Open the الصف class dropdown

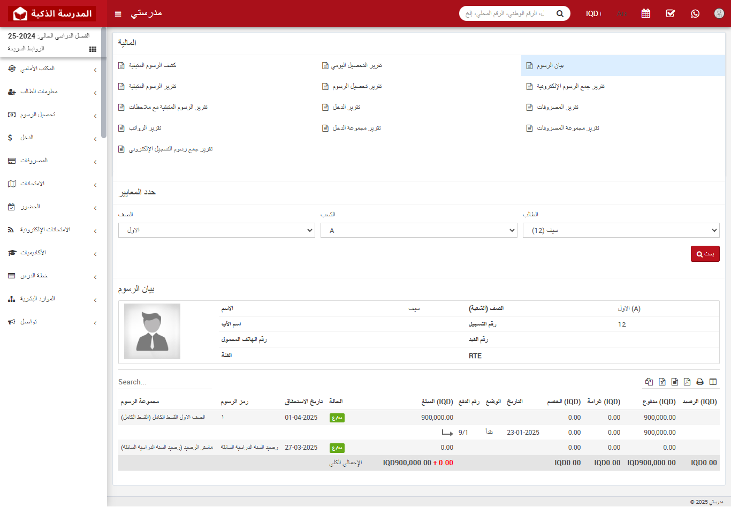point(216,230)
